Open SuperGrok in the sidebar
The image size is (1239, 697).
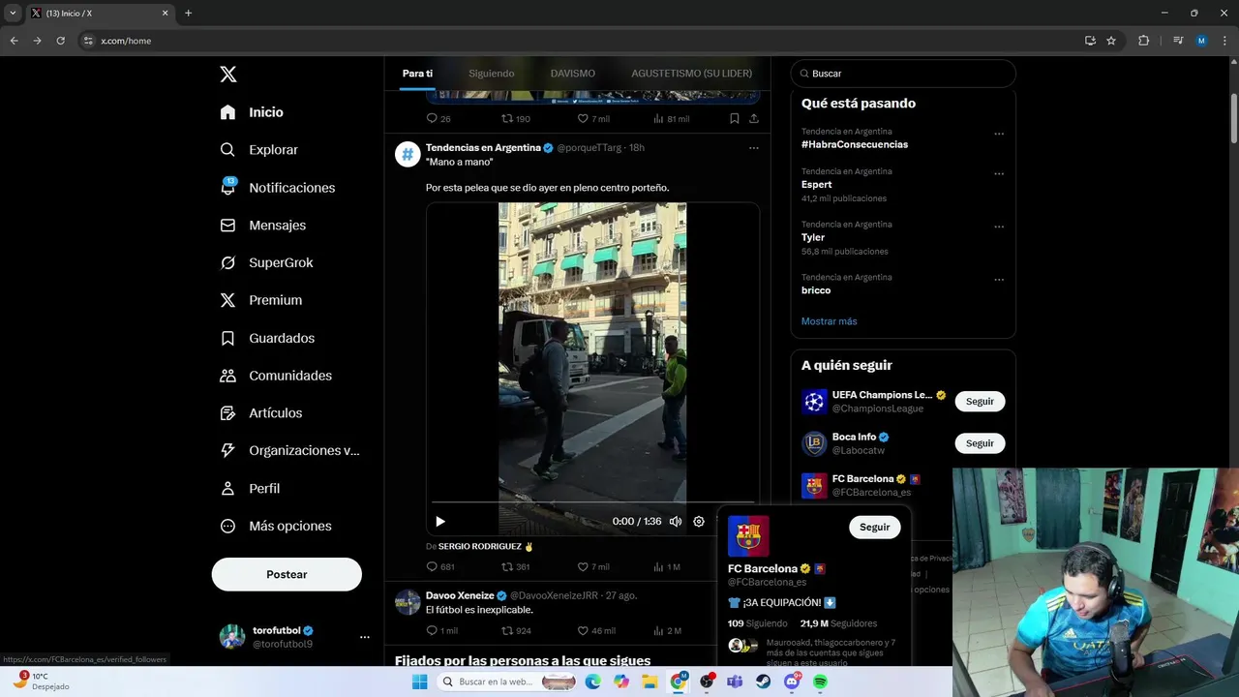click(x=266, y=262)
